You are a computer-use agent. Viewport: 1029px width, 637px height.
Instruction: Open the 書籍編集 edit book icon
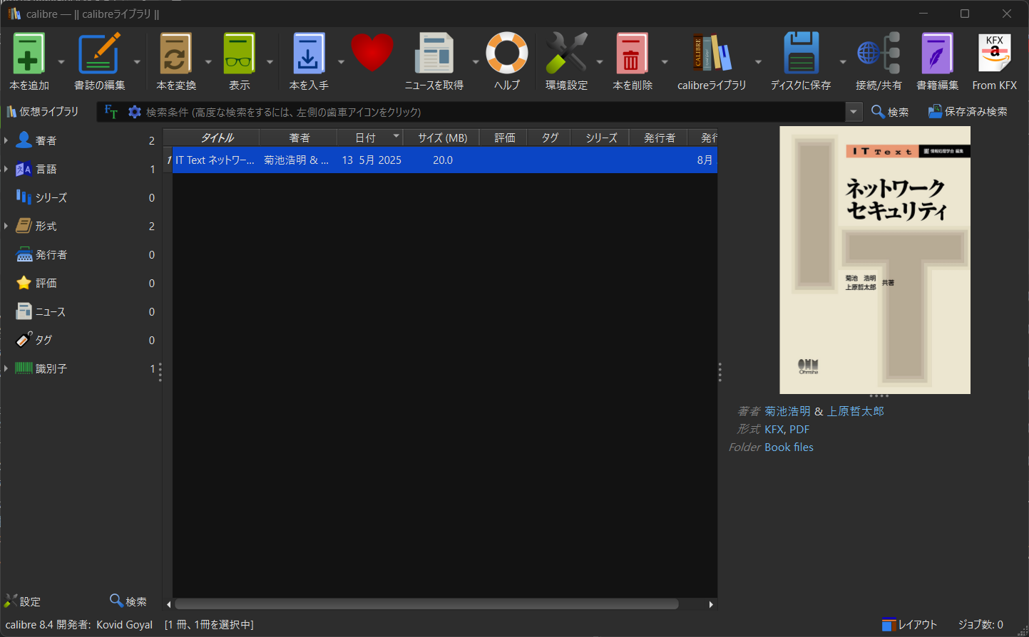click(937, 53)
